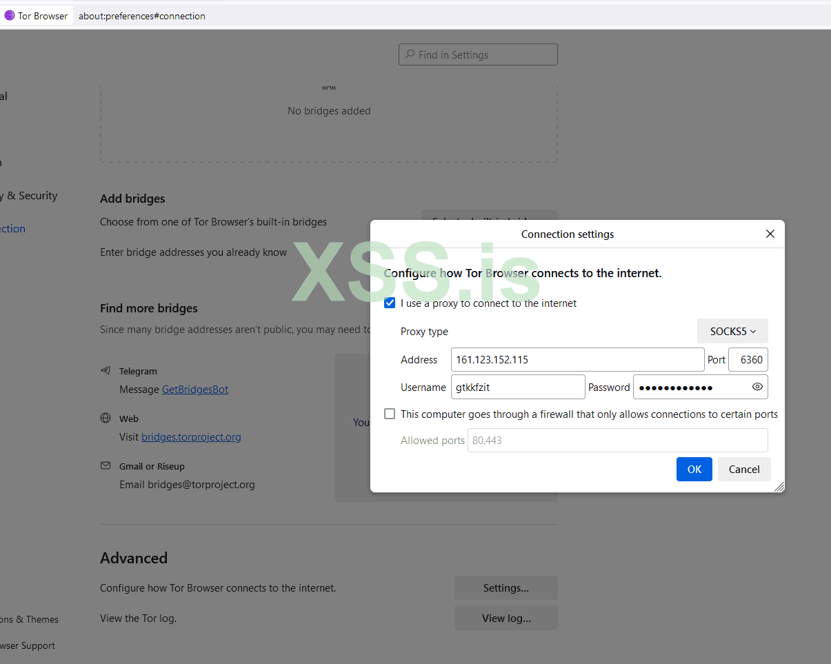The image size is (831, 664).
Task: Click the 'Email bridges@torproject.org' text
Action: pos(187,485)
